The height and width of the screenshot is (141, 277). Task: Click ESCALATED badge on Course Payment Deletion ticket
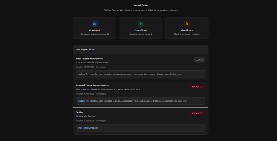point(197,87)
